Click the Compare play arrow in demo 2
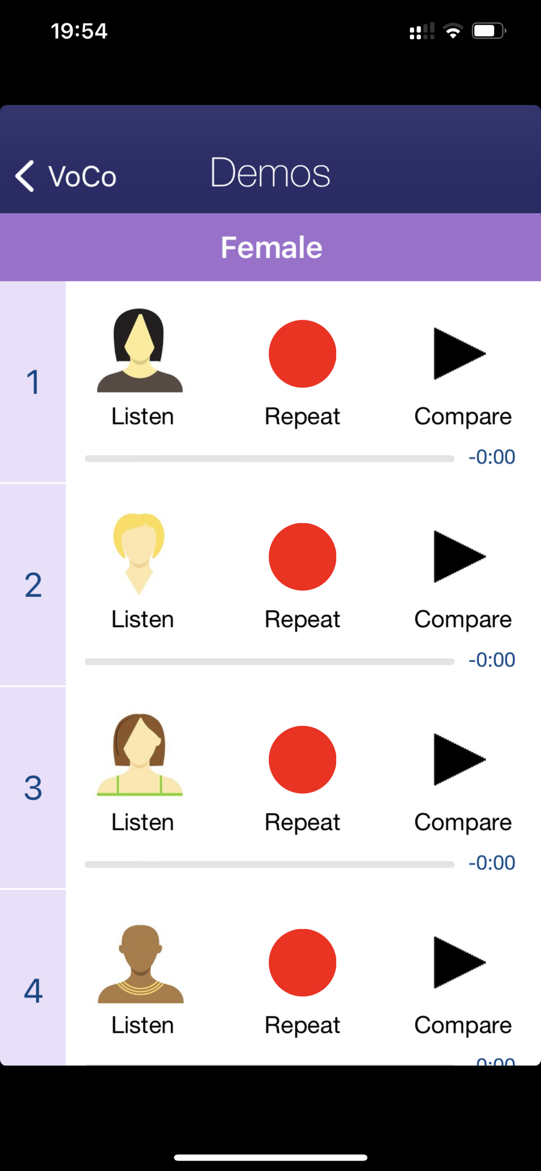This screenshot has height=1171, width=541. pos(460,557)
